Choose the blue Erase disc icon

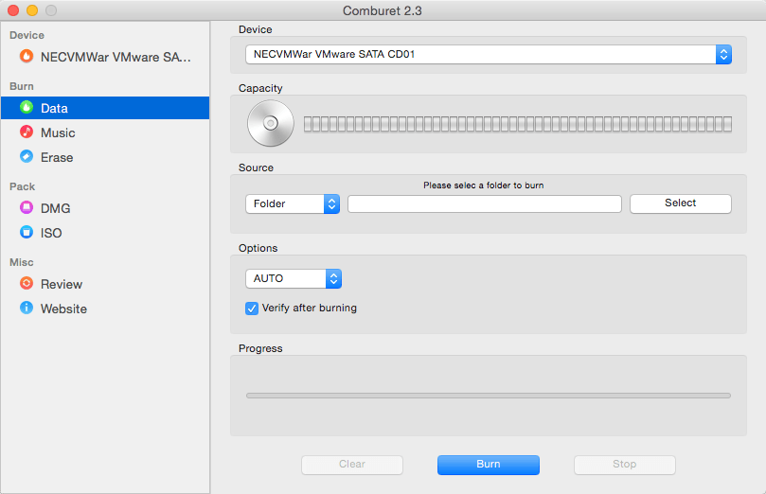click(27, 156)
